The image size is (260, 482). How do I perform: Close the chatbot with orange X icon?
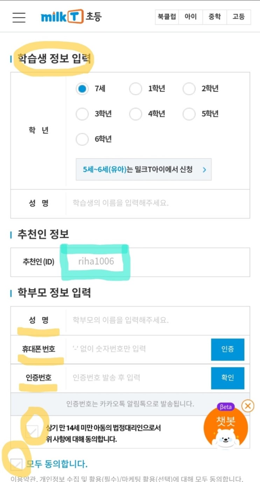click(x=248, y=406)
